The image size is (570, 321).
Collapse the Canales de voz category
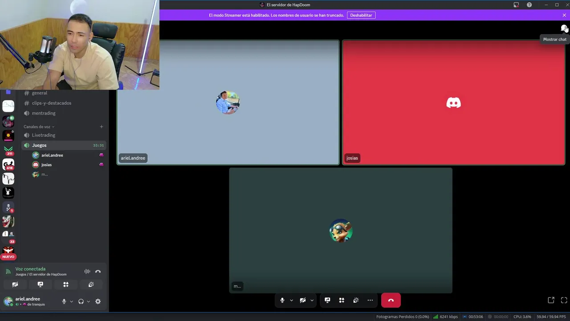(39, 127)
